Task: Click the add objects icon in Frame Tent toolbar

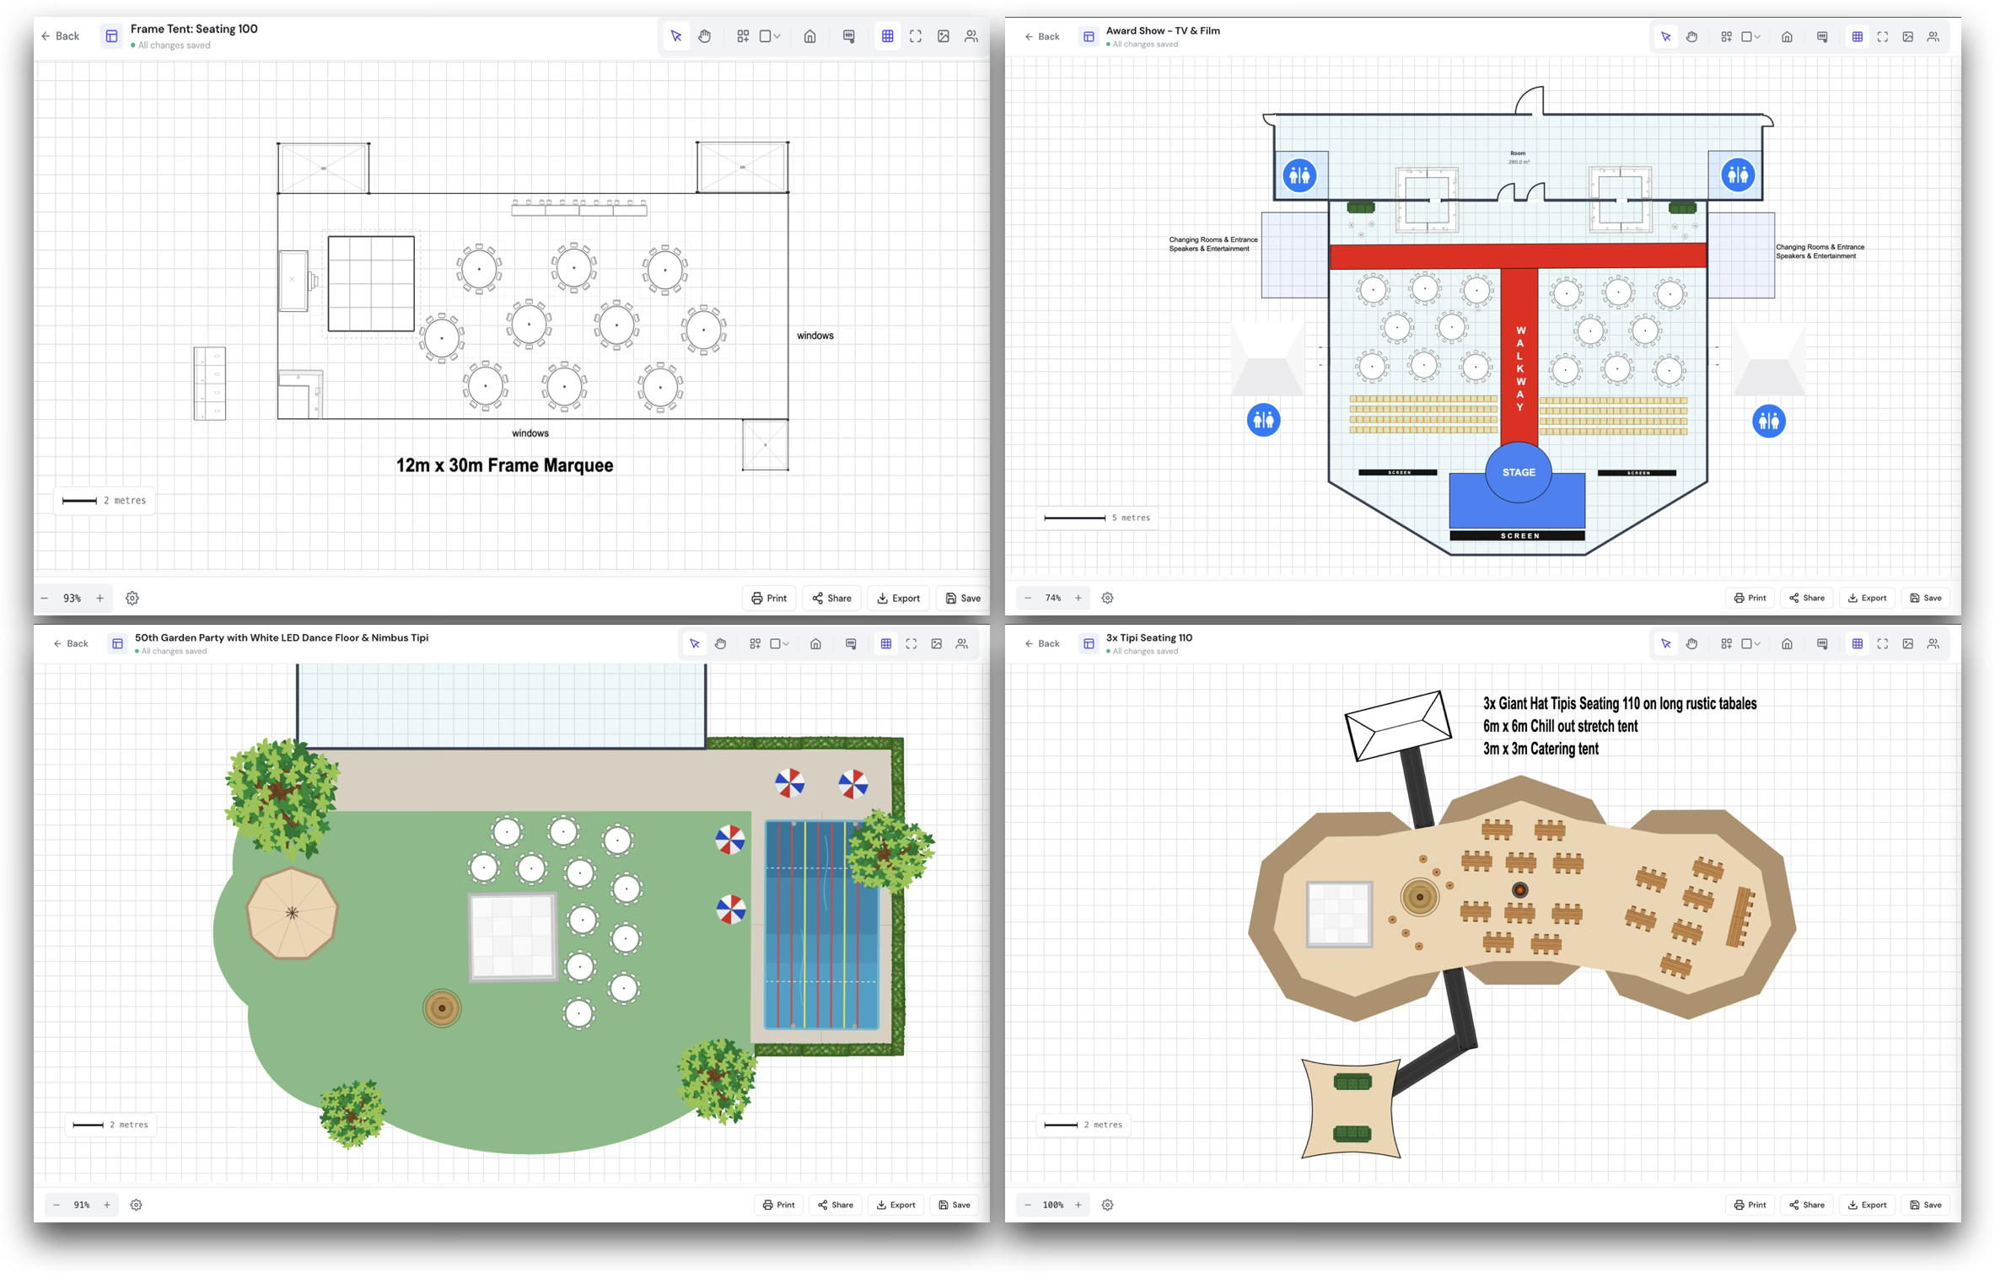Action: tap(743, 36)
